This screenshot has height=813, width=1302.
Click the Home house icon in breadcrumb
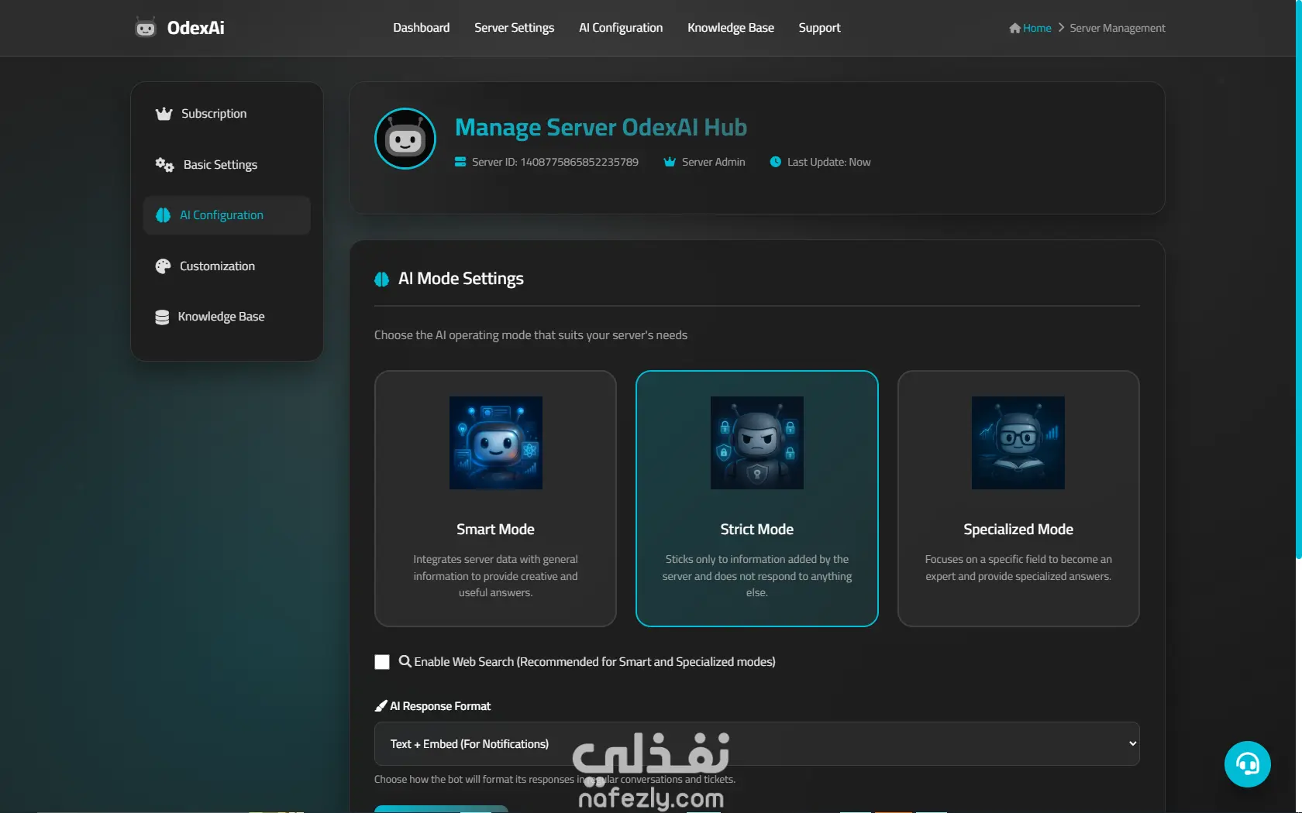coord(1014,28)
